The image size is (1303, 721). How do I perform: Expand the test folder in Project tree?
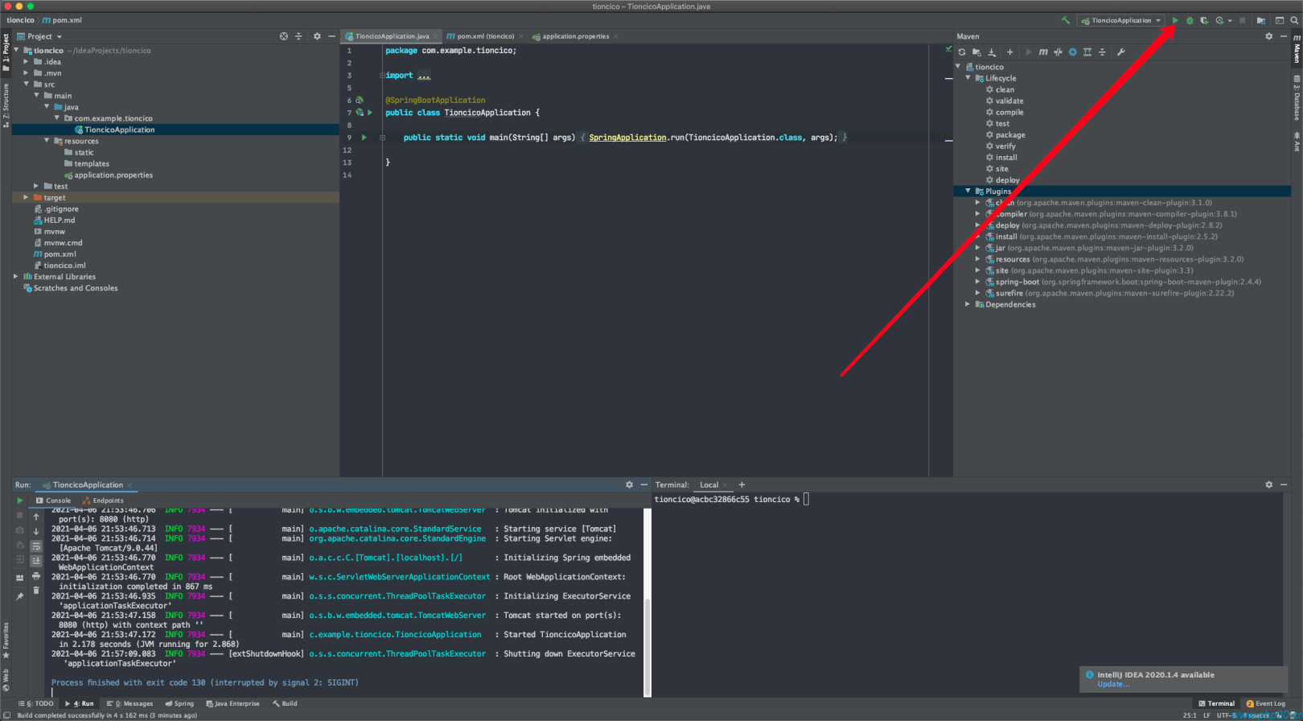tap(36, 186)
